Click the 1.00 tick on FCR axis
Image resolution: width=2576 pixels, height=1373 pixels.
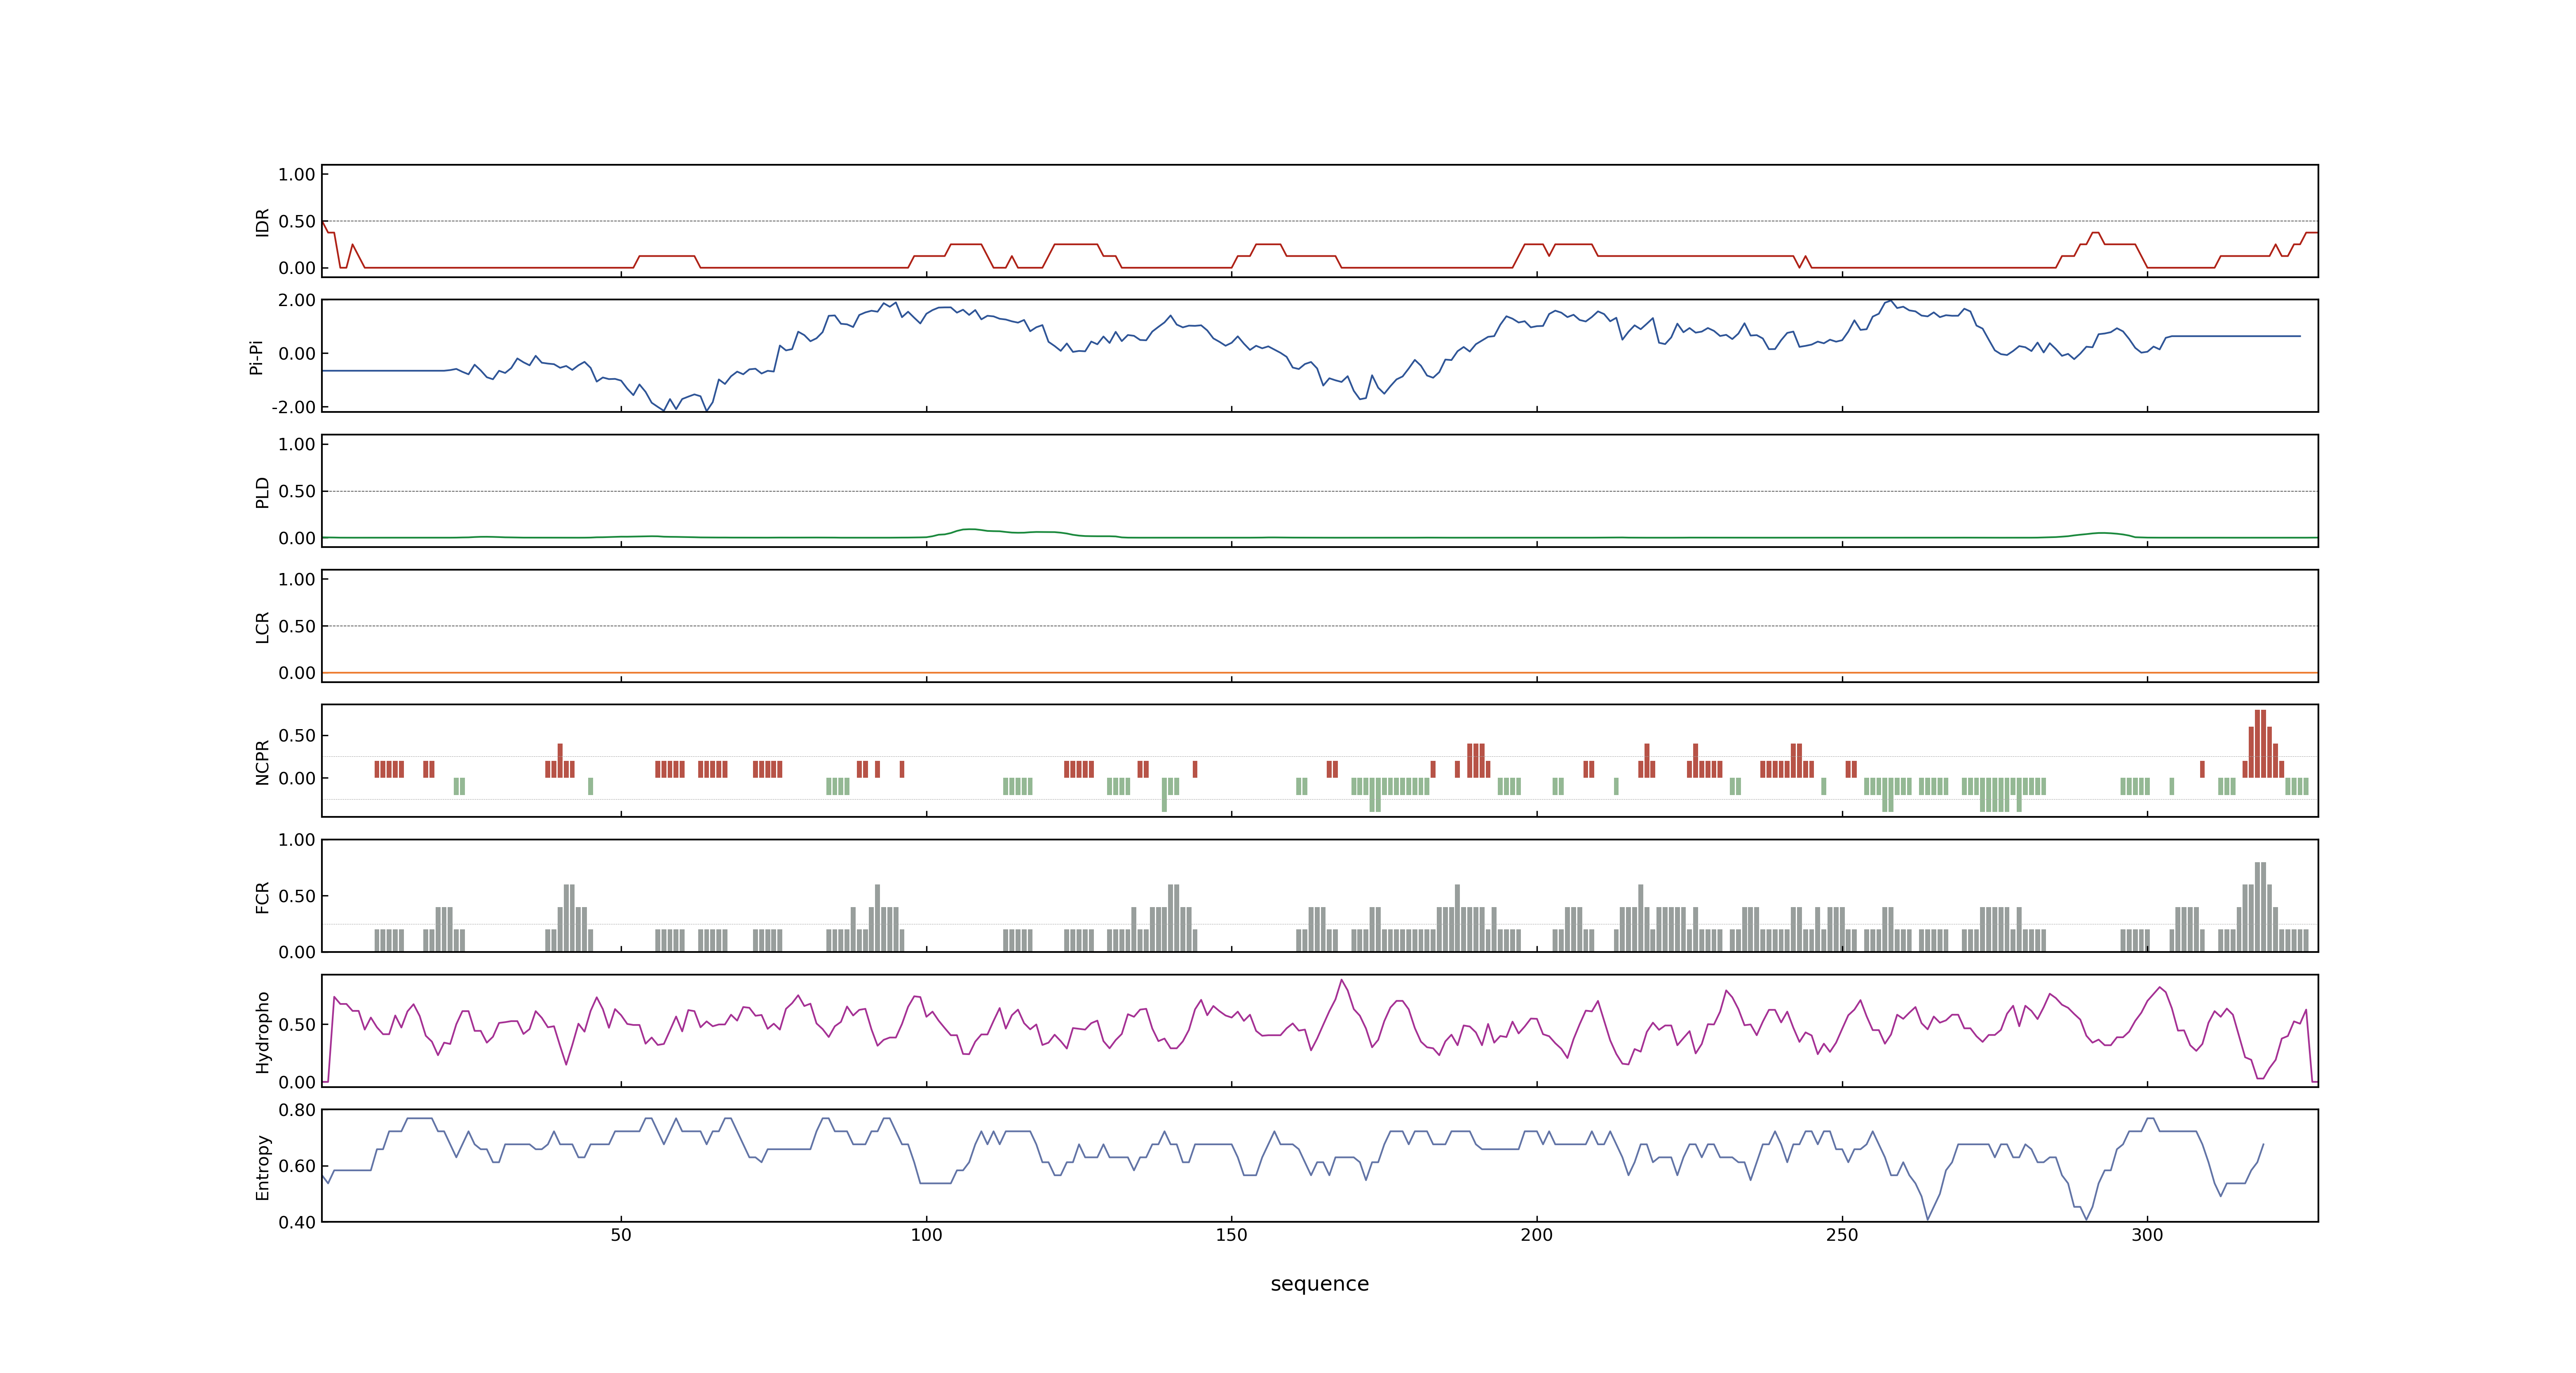pyautogui.click(x=297, y=840)
